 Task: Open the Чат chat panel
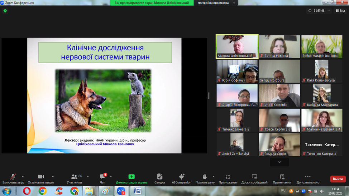[x=102, y=178]
